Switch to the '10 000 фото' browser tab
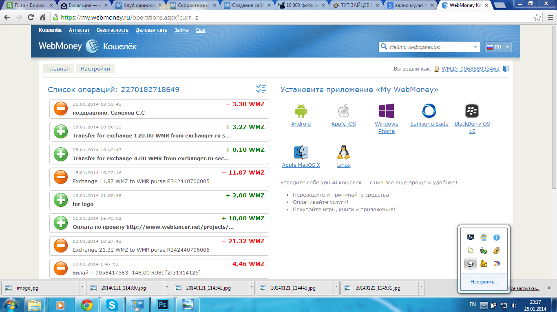Screen dimensions: 557x312 tap(302, 6)
